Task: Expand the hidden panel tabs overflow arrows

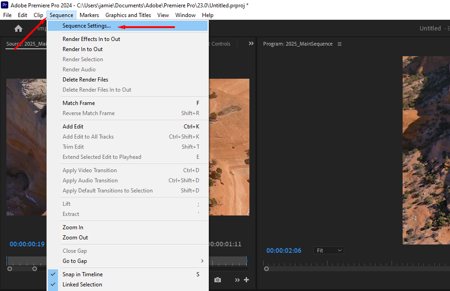Action: [x=251, y=43]
